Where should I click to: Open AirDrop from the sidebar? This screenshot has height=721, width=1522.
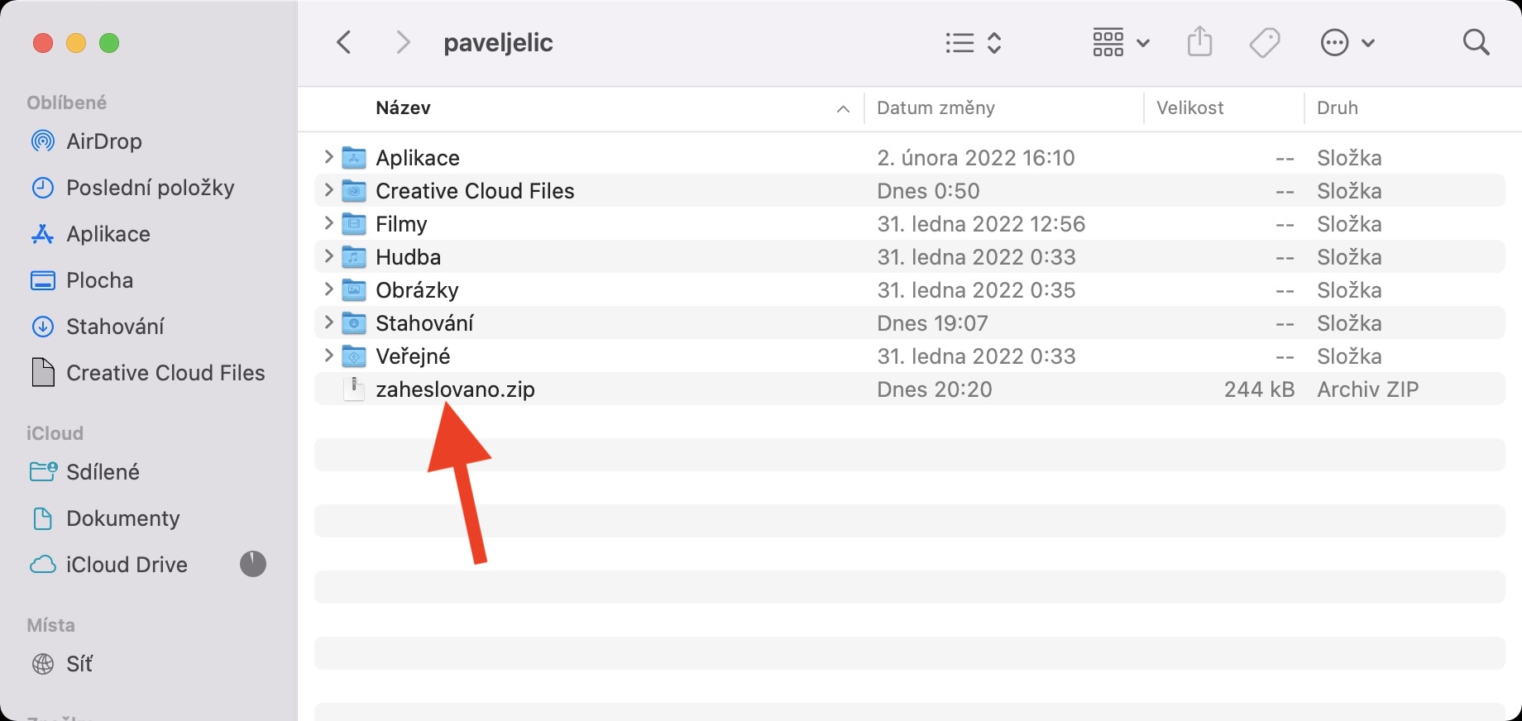tap(103, 141)
